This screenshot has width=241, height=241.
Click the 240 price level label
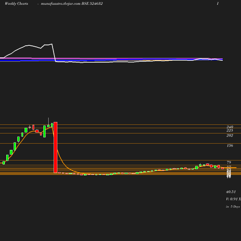230,127
